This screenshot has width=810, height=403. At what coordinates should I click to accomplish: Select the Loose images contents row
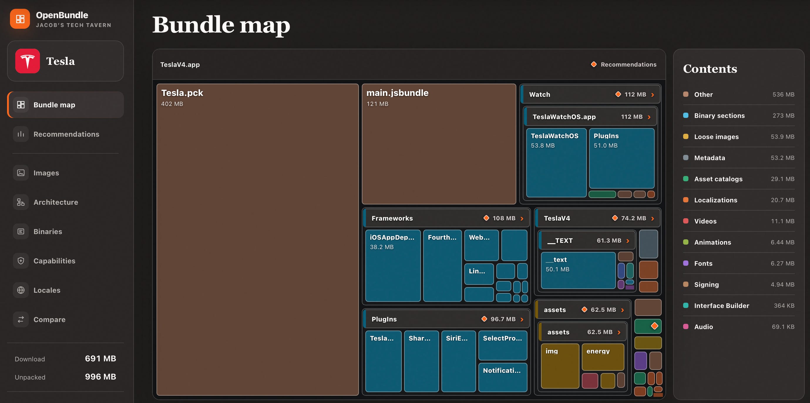(739, 137)
